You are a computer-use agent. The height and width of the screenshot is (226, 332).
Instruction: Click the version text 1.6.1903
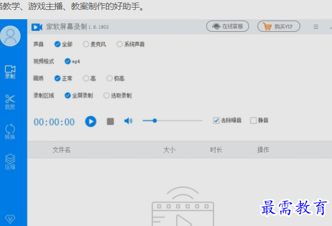pyautogui.click(x=98, y=27)
